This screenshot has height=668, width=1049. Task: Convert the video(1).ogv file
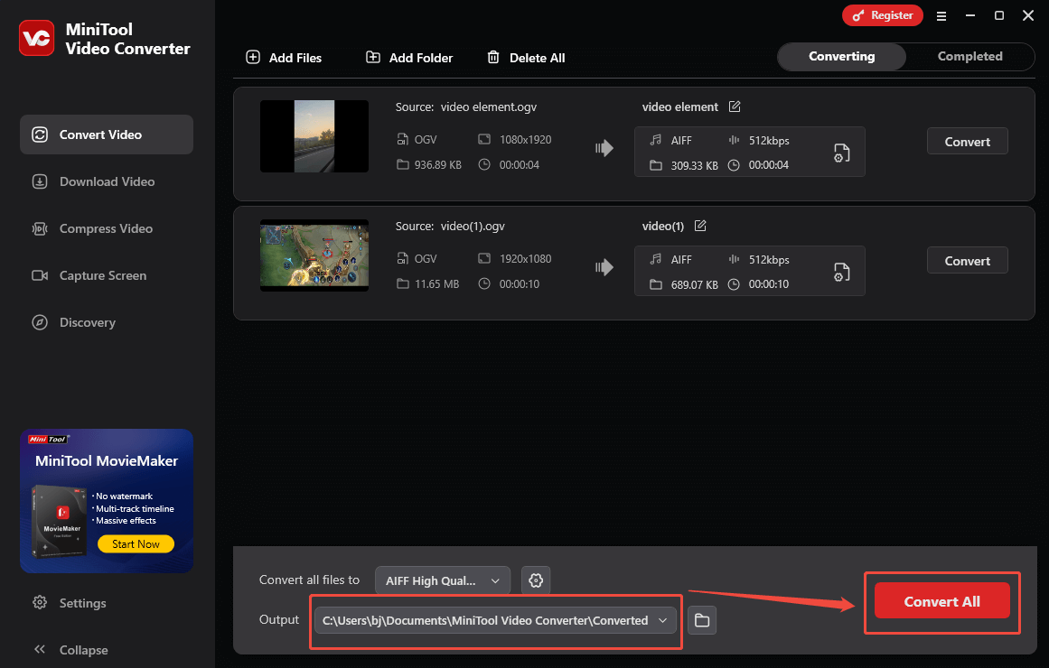(x=968, y=261)
